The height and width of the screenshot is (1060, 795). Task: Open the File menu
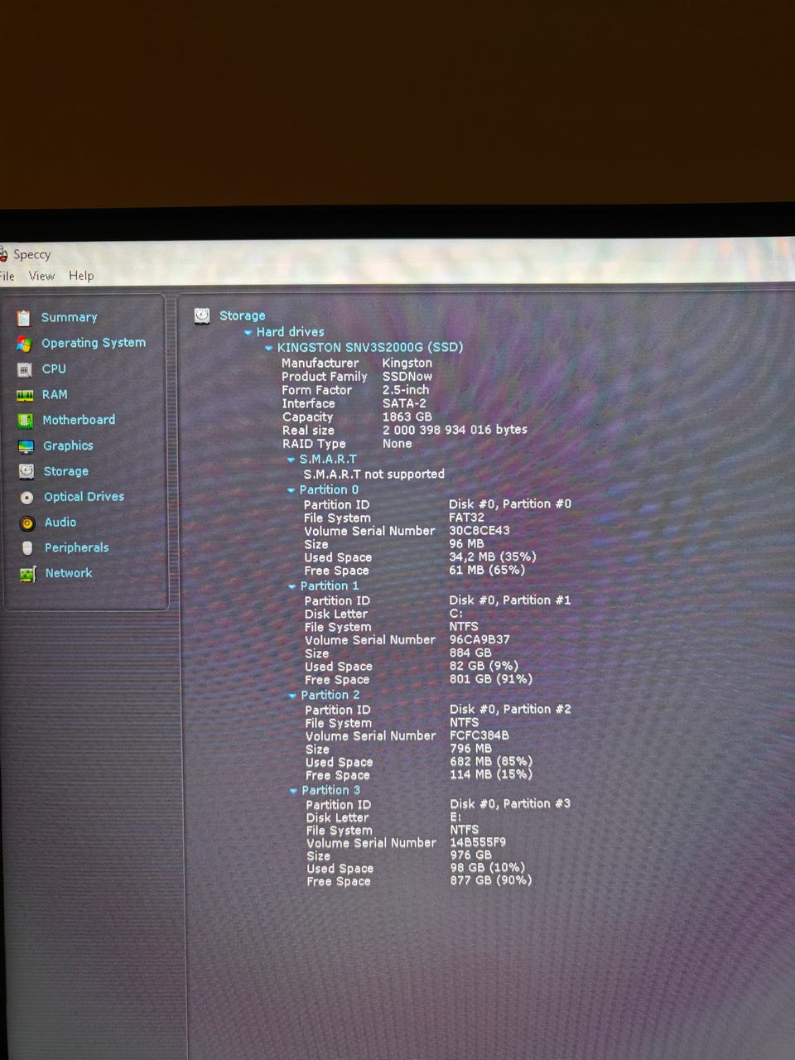(x=7, y=276)
